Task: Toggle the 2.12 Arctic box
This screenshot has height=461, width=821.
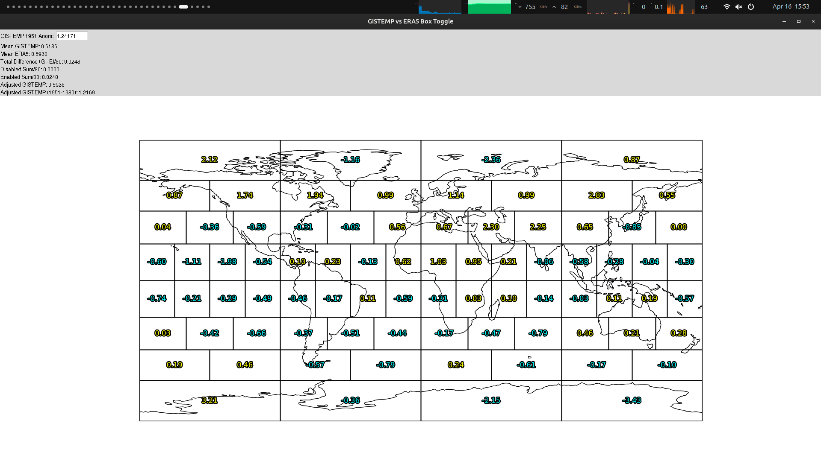Action: 210,160
